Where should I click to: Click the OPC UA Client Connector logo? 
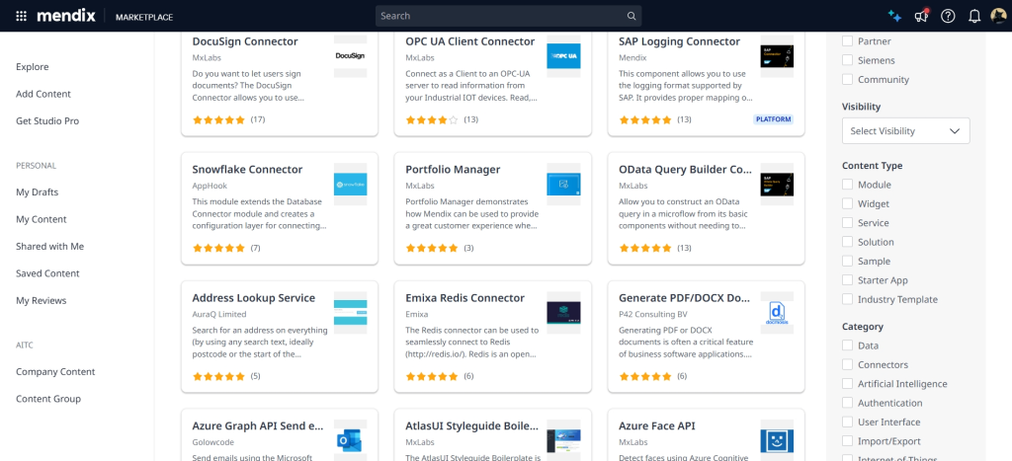click(563, 56)
